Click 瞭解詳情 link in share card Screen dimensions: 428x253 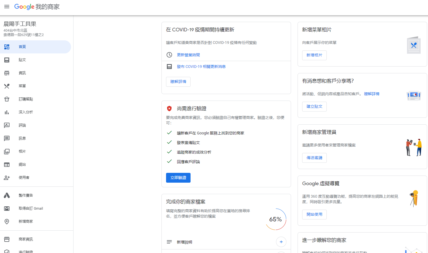372,94
